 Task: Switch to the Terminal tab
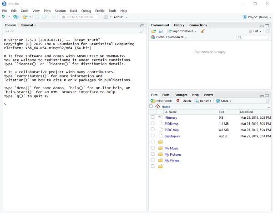(x=27, y=25)
